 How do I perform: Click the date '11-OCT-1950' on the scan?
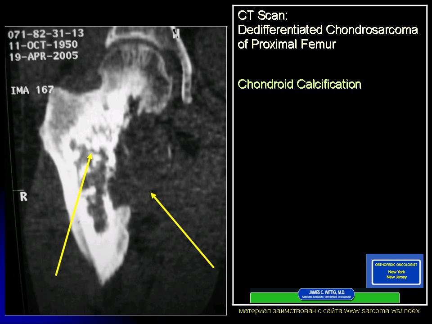[x=43, y=45]
